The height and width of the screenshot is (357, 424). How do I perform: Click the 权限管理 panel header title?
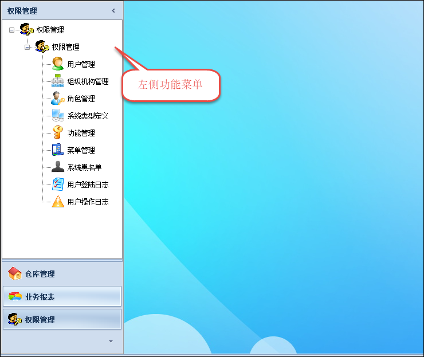(x=22, y=11)
